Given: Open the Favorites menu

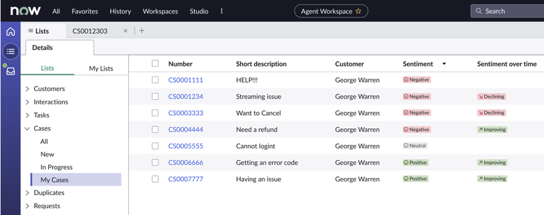Looking at the screenshot, I should [x=84, y=11].
